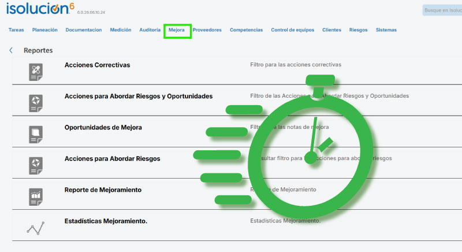Click the Reportes heading
The image size is (462, 252).
tap(38, 50)
